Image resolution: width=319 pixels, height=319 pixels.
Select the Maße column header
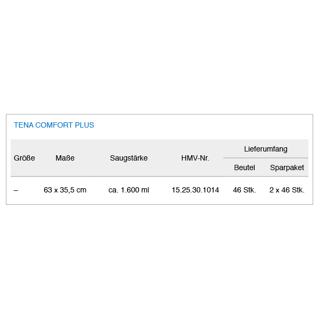click(65, 158)
